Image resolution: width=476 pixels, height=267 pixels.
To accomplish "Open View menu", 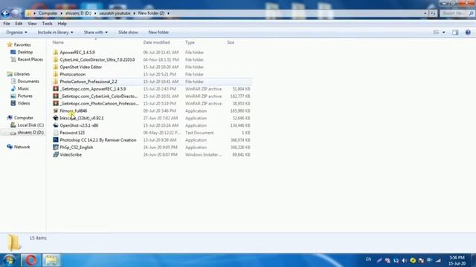I will tap(32, 24).
